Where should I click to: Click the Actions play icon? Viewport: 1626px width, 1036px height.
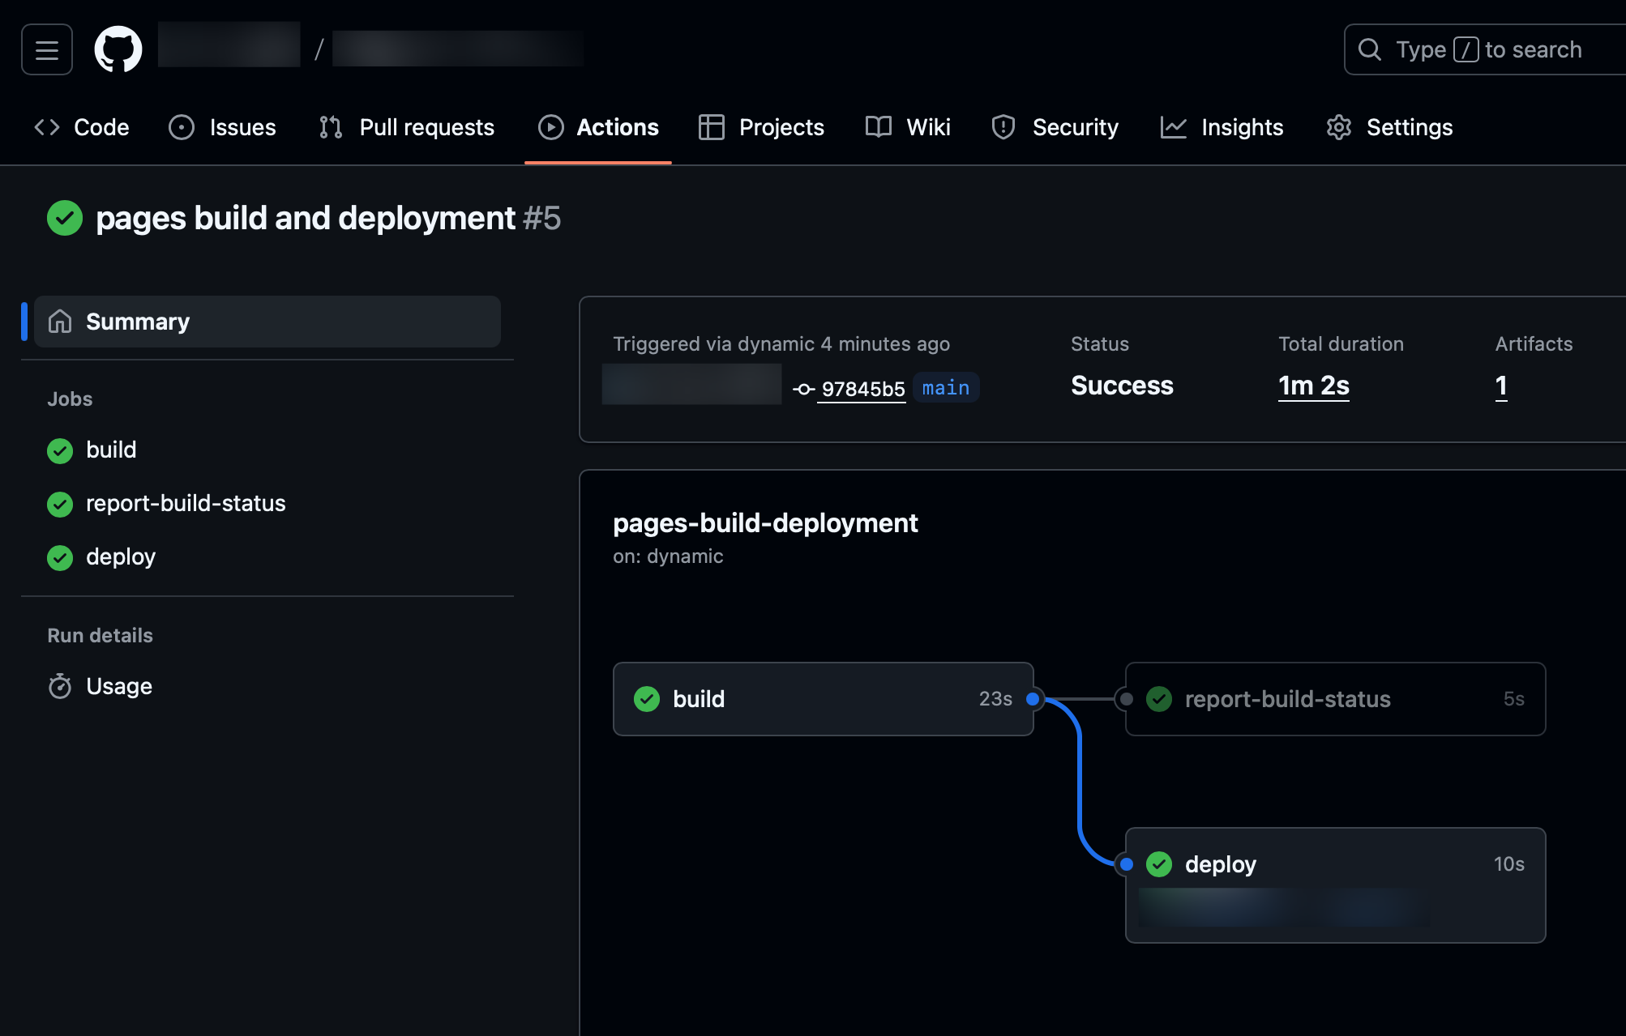point(551,127)
